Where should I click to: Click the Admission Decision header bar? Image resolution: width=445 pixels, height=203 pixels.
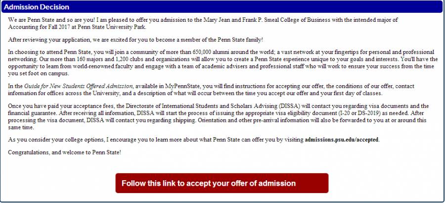(x=222, y=7)
